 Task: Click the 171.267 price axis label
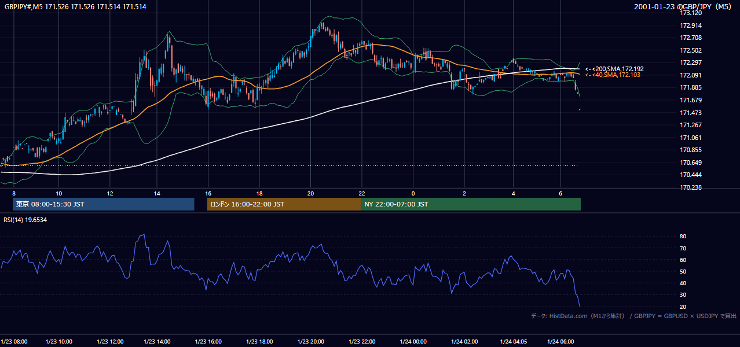click(690, 125)
